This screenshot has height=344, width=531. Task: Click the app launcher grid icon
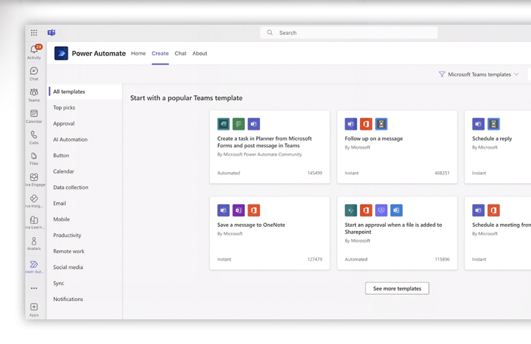[x=34, y=32]
